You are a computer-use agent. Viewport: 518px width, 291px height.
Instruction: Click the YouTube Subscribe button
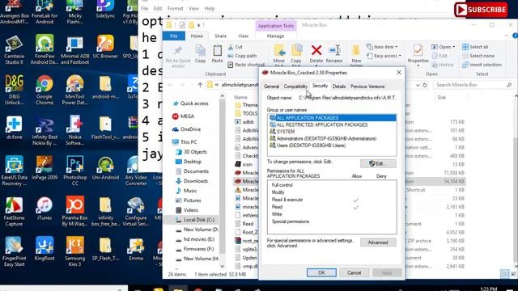point(481,10)
